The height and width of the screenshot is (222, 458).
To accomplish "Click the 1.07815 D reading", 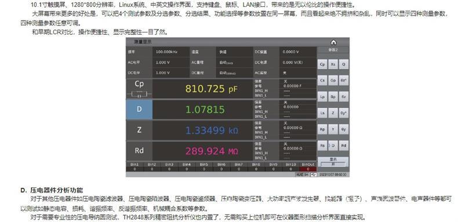I will point(205,110).
